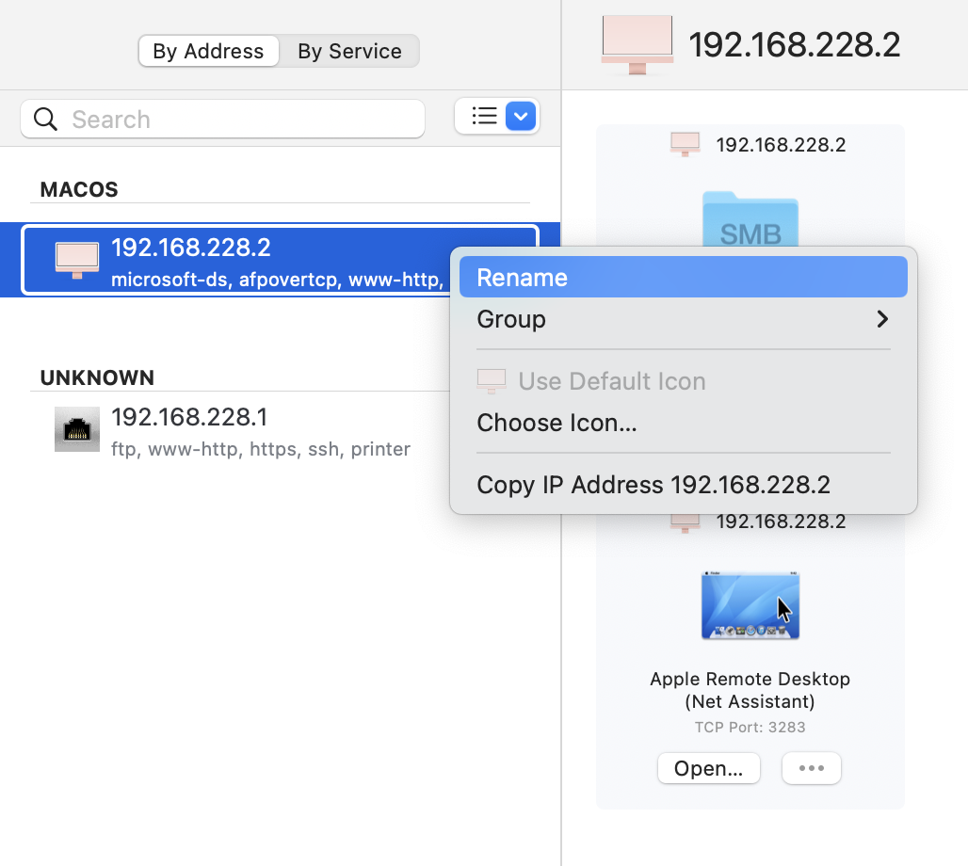Click the ethernet port icon for 192.168.228.1
The width and height of the screenshot is (968, 866).
tap(76, 429)
